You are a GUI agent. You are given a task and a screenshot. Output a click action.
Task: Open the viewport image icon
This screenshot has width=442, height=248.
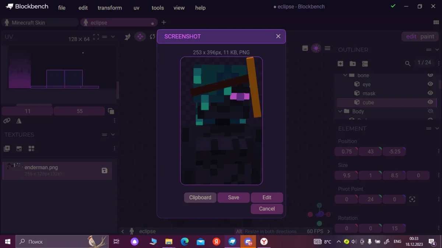[305, 48]
